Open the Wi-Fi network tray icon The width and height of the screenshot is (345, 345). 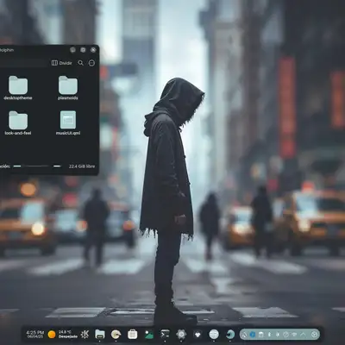pos(294,335)
